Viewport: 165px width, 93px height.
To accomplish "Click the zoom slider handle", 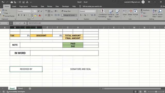I will pyautogui.click(x=156, y=92).
